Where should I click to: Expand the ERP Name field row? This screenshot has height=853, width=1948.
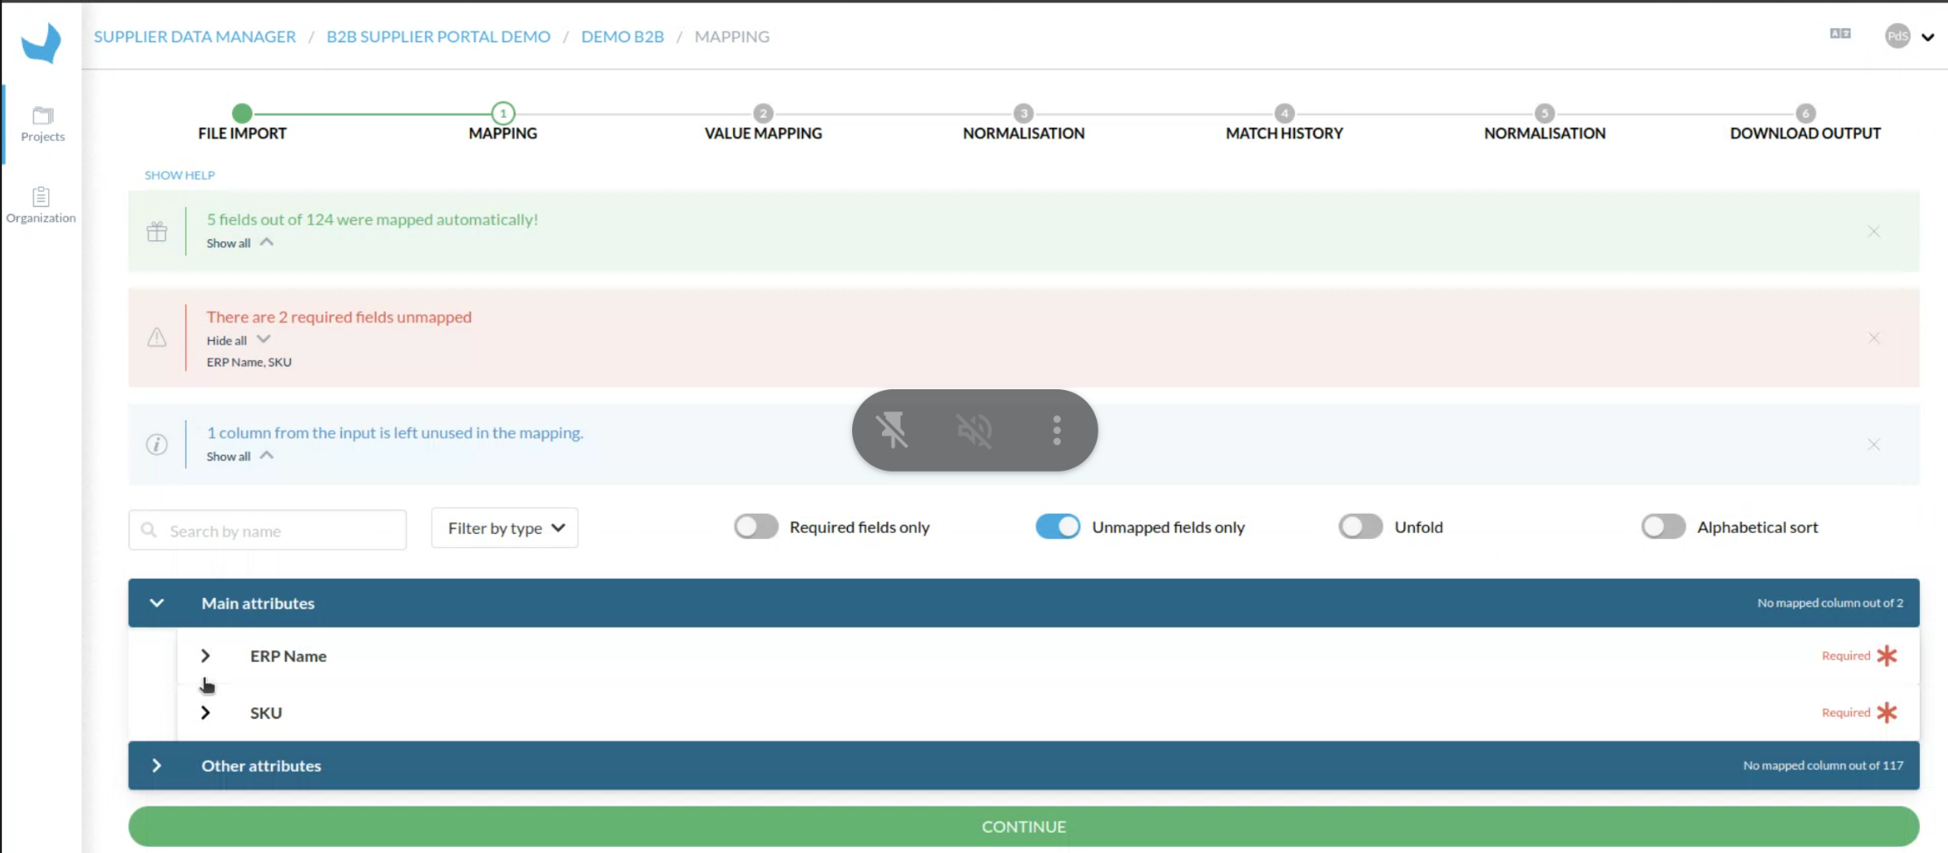click(x=205, y=656)
